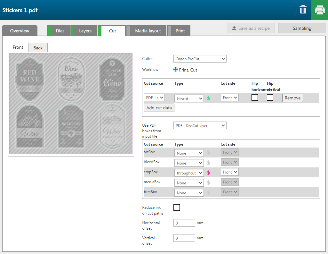
Task: Click the gray droplet in bleedBox row
Action: [x=208, y=163]
